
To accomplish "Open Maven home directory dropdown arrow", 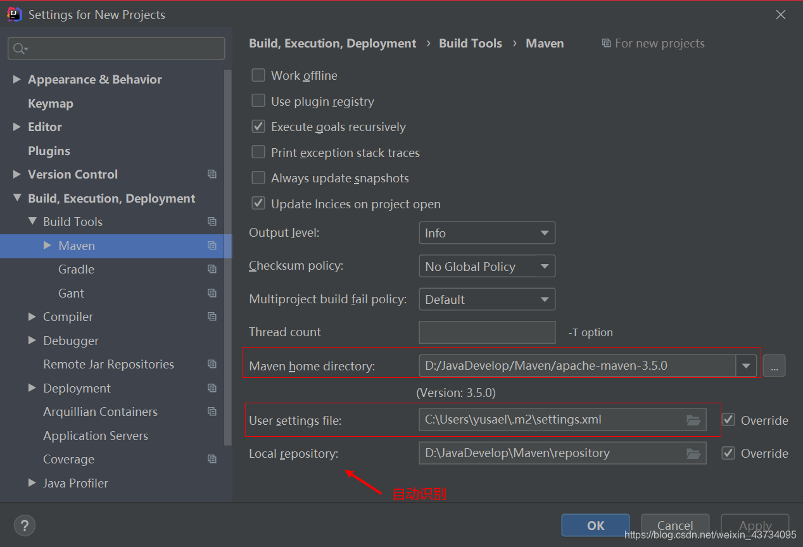I will coord(746,365).
